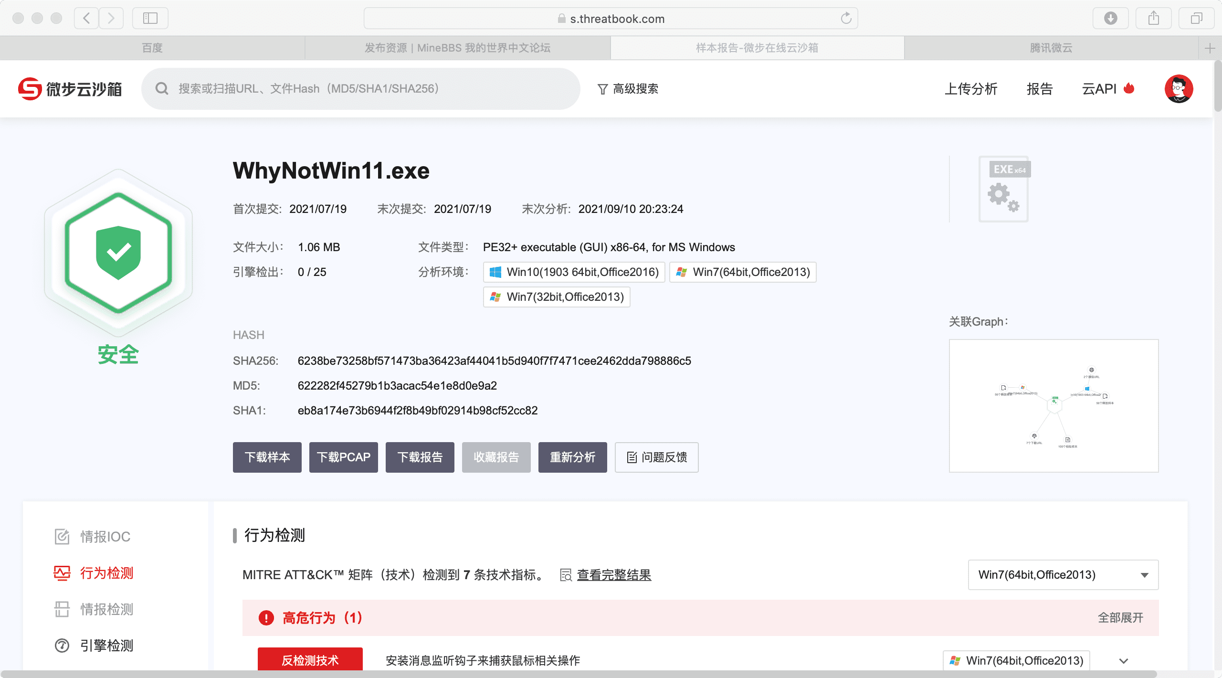Viewport: 1222px width, 678px height.
Task: Switch to the 百度 tab
Action: click(x=152, y=48)
